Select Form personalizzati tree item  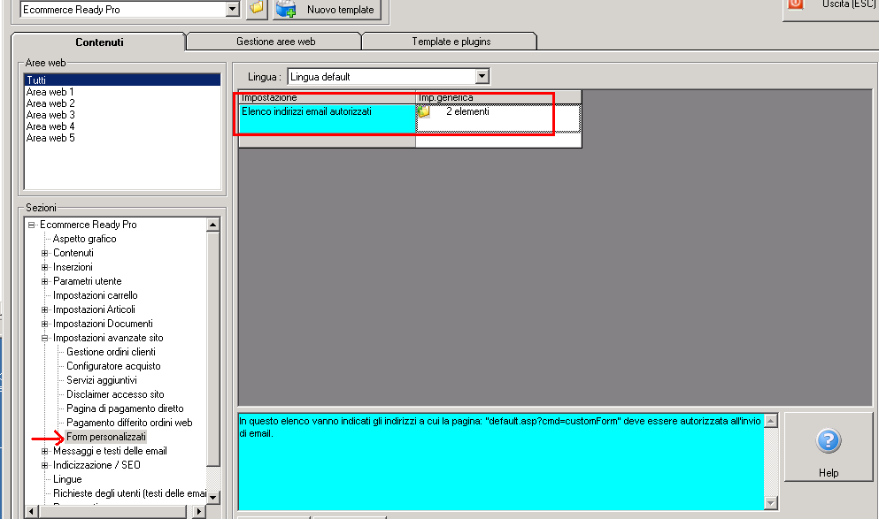pyautogui.click(x=106, y=437)
